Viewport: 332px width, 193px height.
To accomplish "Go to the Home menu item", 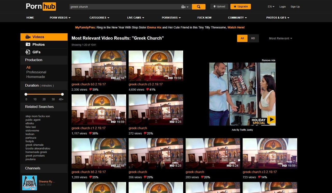I will 30,18.
